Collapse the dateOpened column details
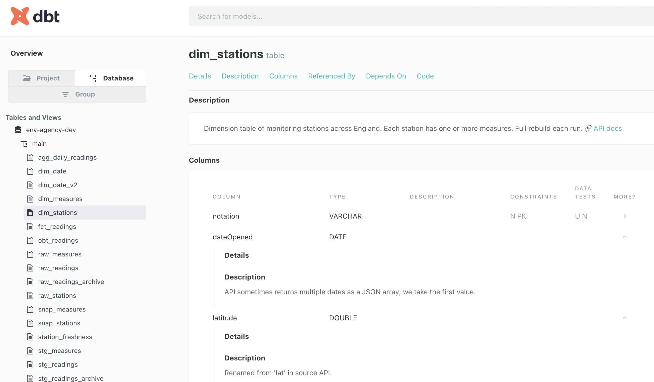Viewport: 654px width, 382px height. pyautogui.click(x=625, y=237)
